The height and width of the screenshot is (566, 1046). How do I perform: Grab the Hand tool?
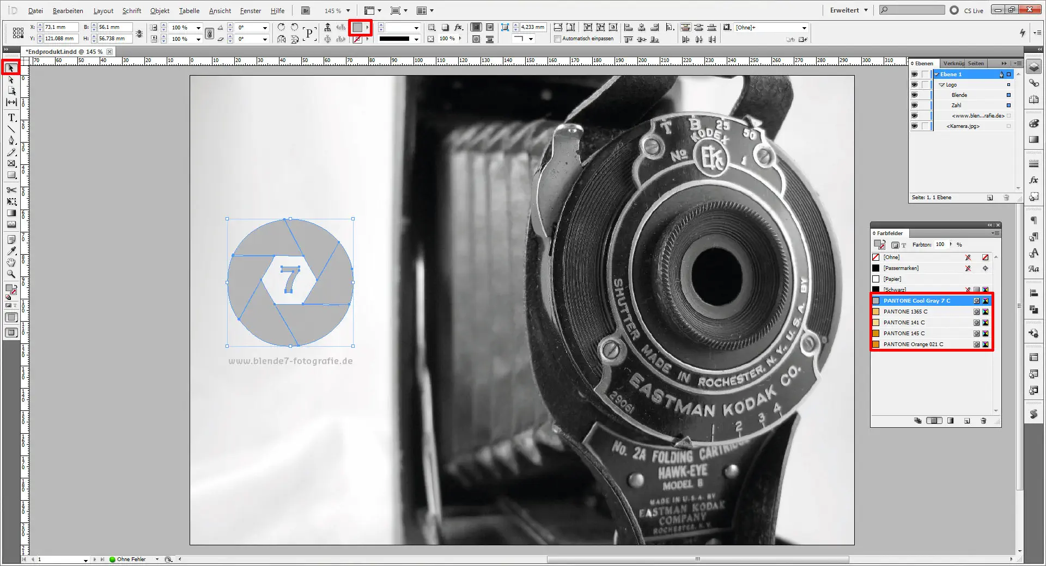pos(11,263)
